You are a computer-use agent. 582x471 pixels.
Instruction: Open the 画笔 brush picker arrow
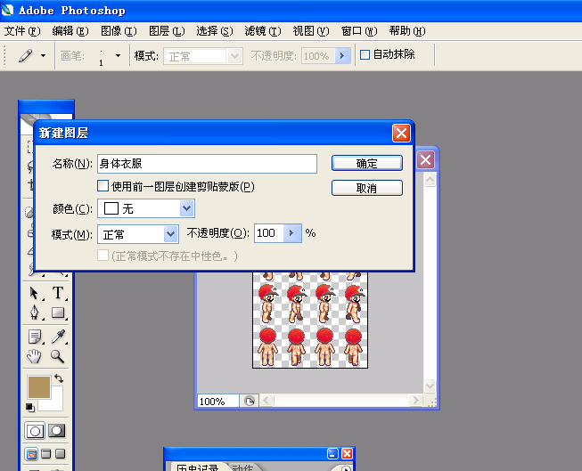click(118, 56)
